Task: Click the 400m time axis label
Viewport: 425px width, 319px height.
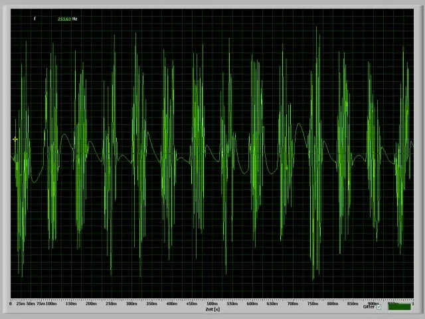Action: 171,304
